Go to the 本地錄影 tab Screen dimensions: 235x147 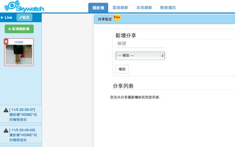pos(144,8)
